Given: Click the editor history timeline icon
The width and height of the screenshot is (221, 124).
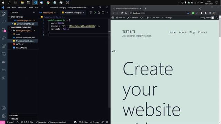Looking at the screenshot, I should (x=90, y=12).
